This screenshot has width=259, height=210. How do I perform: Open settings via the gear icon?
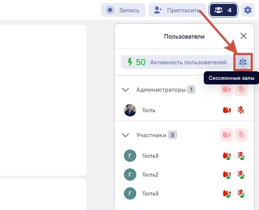coord(247,10)
